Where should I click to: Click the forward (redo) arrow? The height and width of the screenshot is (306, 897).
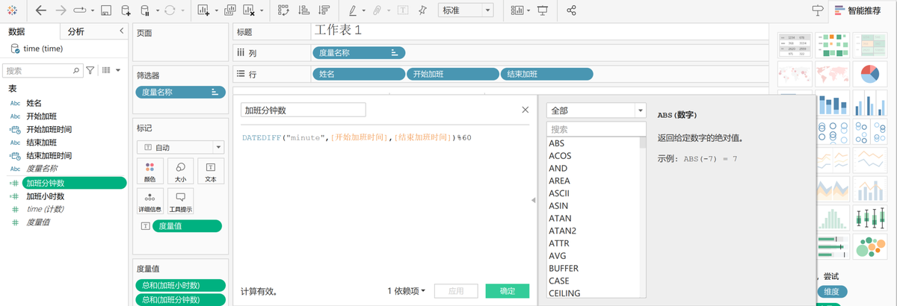(61, 10)
